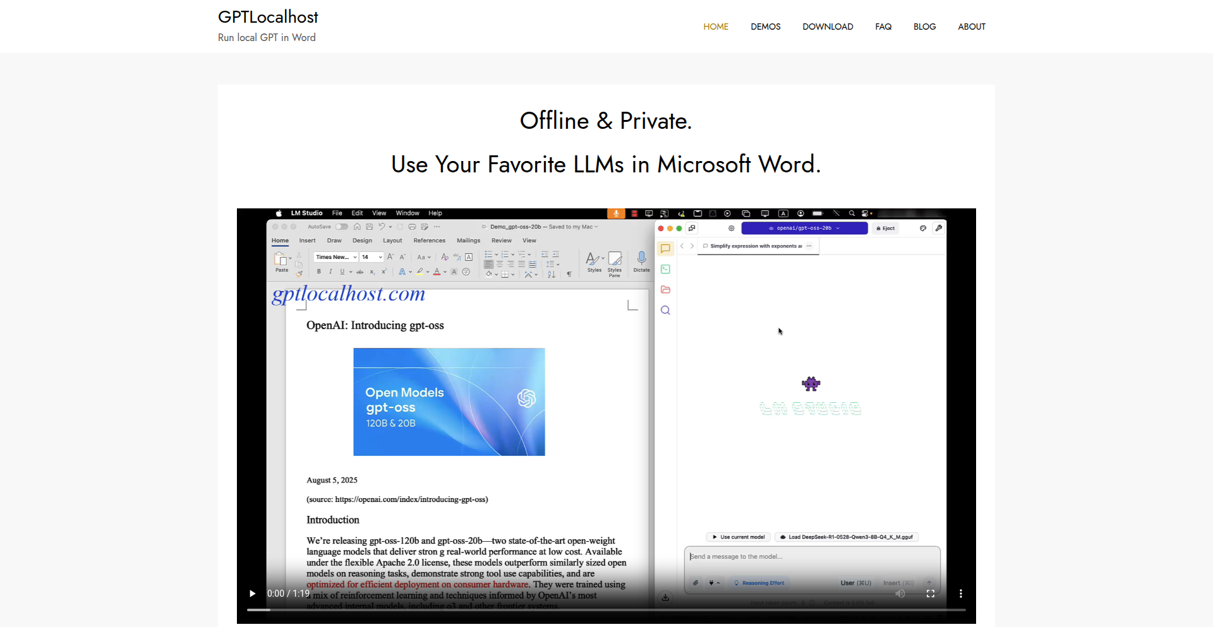
Task: Click the palette icon in LM Studio's top bar
Action: click(x=923, y=228)
